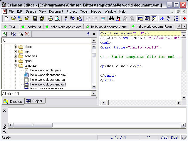Select the Directory panel tab
The width and height of the screenshot is (188, 141).
point(13,101)
